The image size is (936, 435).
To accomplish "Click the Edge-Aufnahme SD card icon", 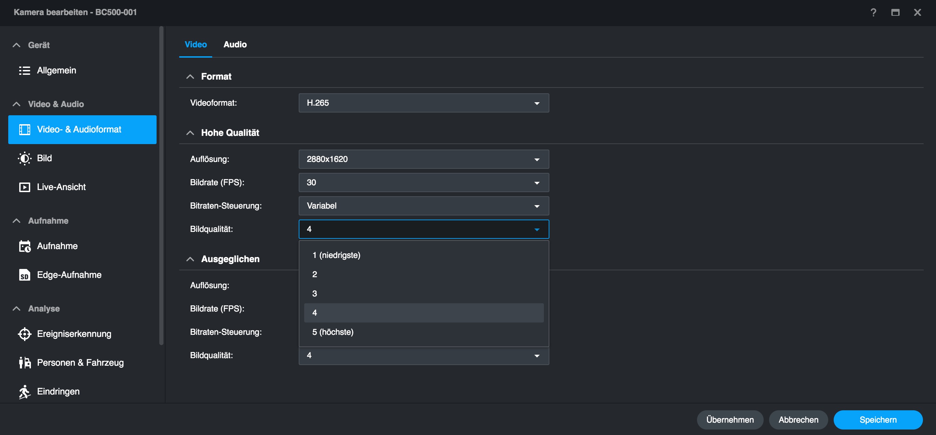I will click(24, 275).
